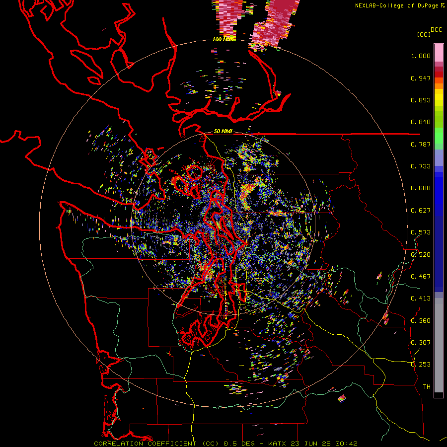
Task: Click the KATX station identifier in the caption
Action: [x=278, y=444]
